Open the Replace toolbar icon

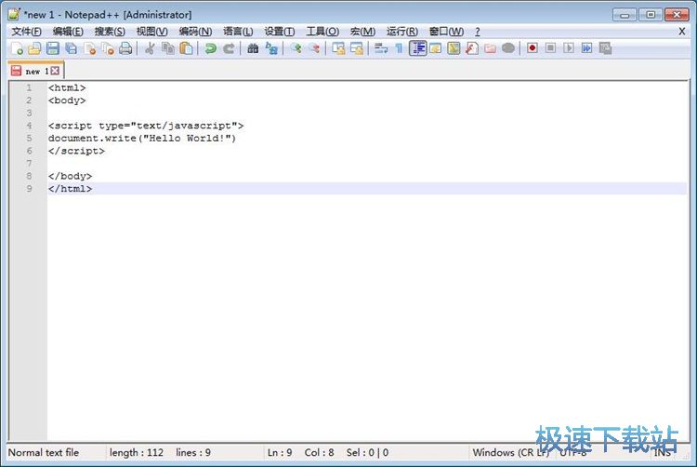(x=271, y=48)
